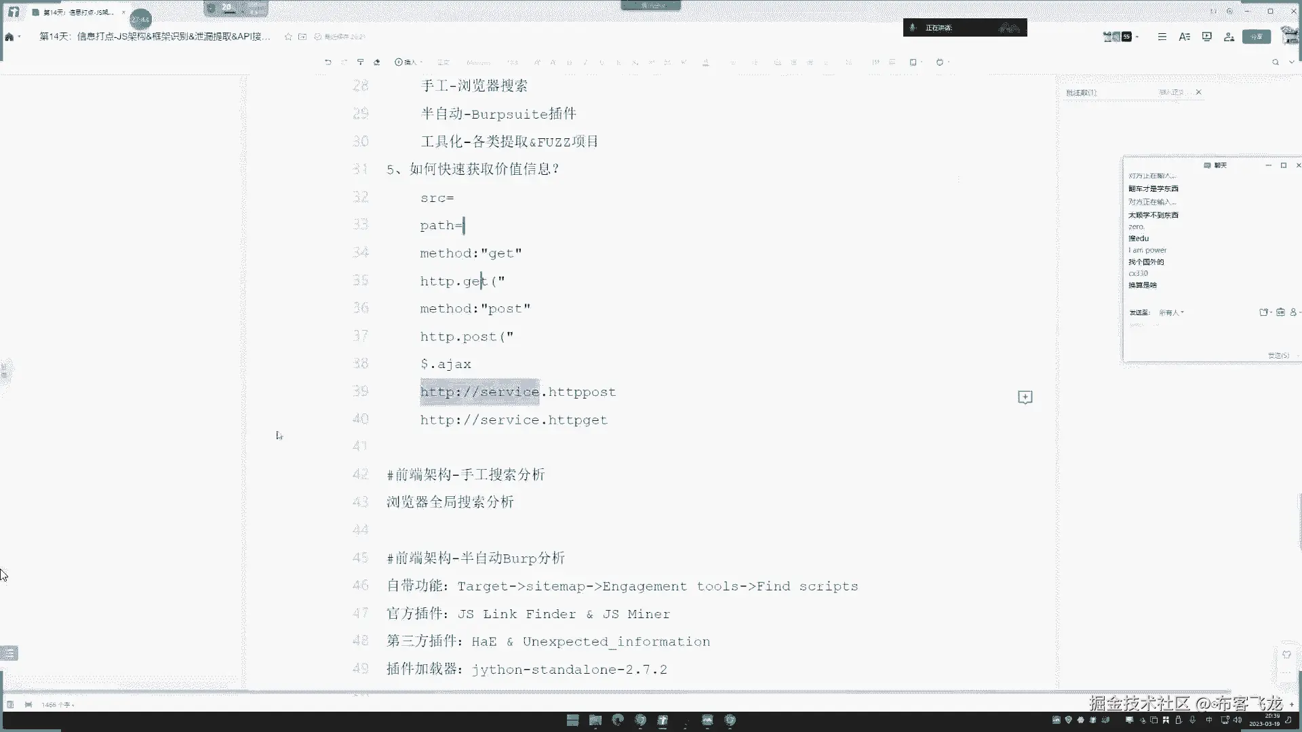Click the clear formatting eraser icon

point(377,62)
